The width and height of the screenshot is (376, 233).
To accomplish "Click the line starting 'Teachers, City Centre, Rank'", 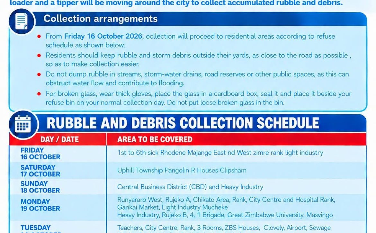I will coord(224,228).
